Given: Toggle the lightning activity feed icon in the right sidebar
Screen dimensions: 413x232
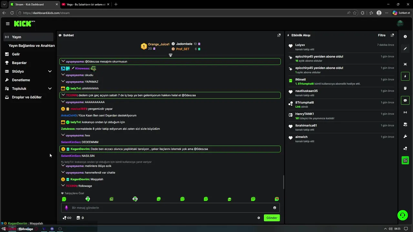Looking at the screenshot, I should pyautogui.click(x=405, y=76).
